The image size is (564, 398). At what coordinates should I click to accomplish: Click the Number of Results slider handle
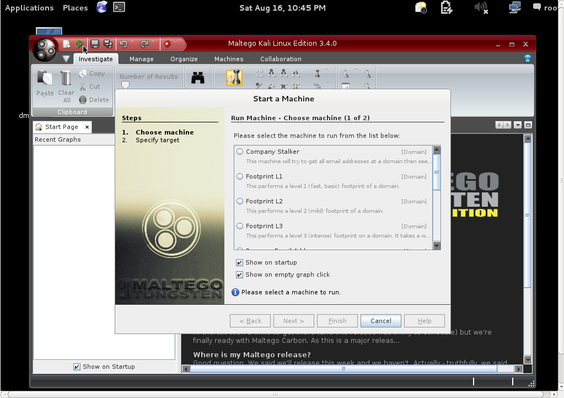click(125, 85)
